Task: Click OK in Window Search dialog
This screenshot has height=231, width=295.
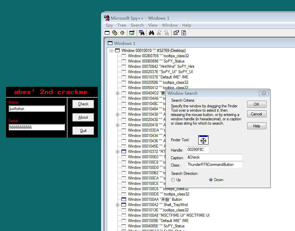Action: 257,104
